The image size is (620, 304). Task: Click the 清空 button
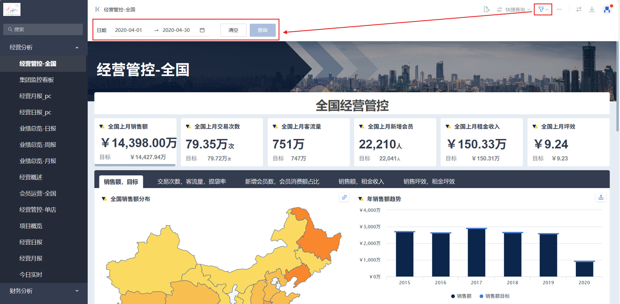pos(233,30)
